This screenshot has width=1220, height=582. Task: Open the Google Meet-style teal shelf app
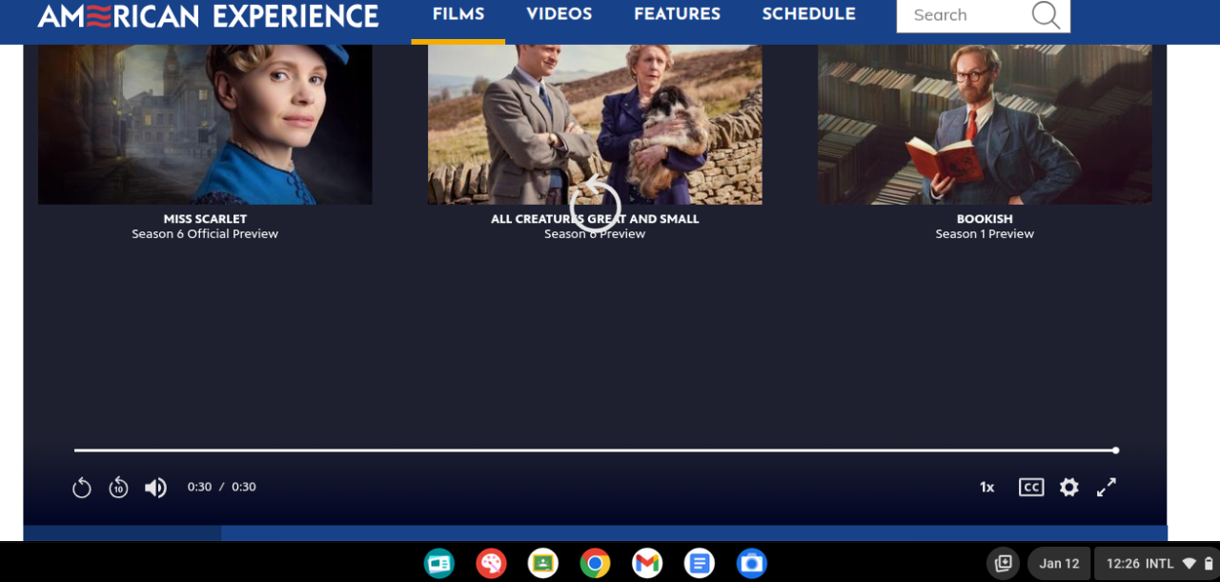[x=439, y=564]
